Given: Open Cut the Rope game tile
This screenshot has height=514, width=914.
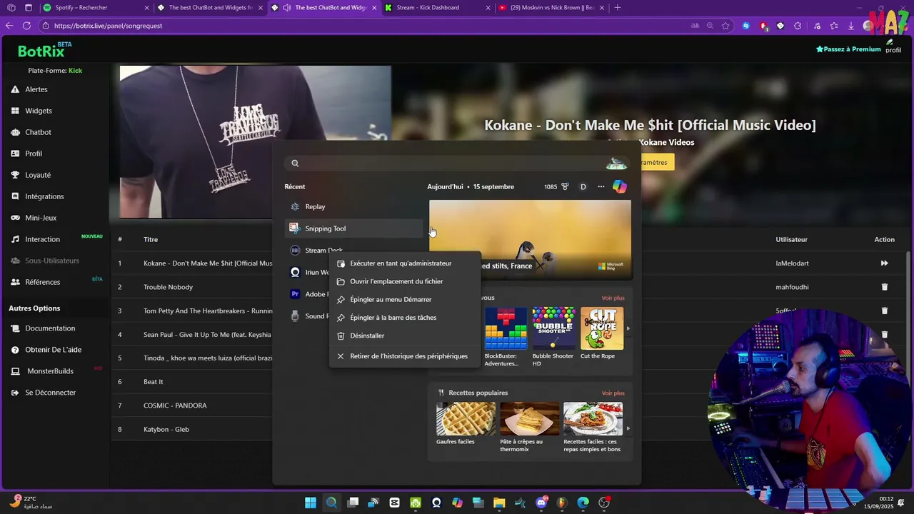Looking at the screenshot, I should 601,333.
